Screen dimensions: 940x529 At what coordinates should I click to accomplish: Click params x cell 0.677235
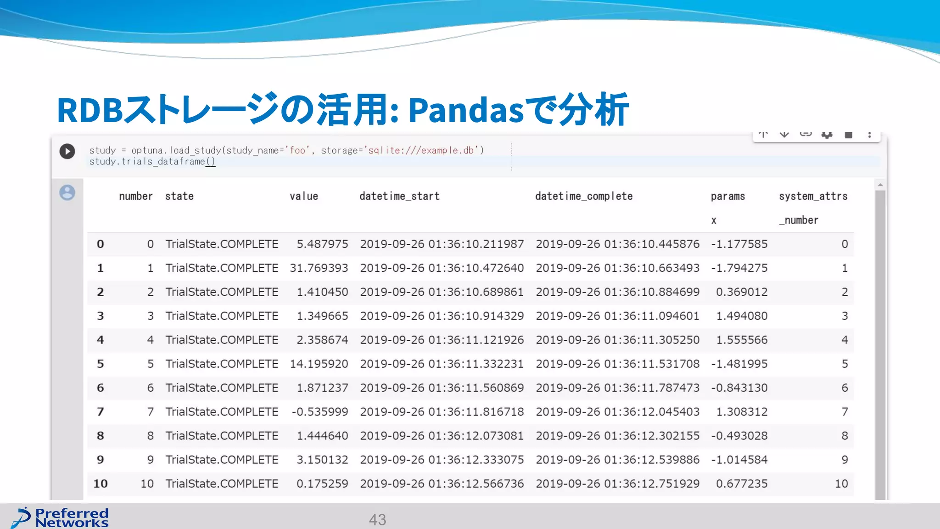(742, 484)
